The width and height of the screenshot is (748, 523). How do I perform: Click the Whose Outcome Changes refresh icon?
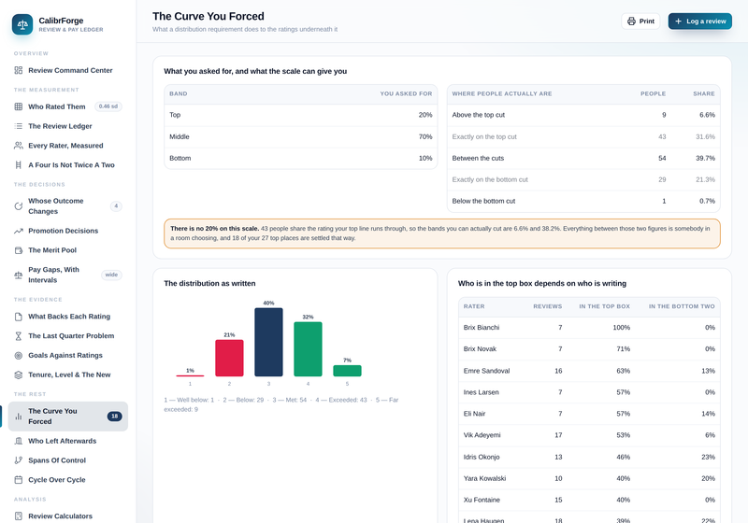pos(18,206)
